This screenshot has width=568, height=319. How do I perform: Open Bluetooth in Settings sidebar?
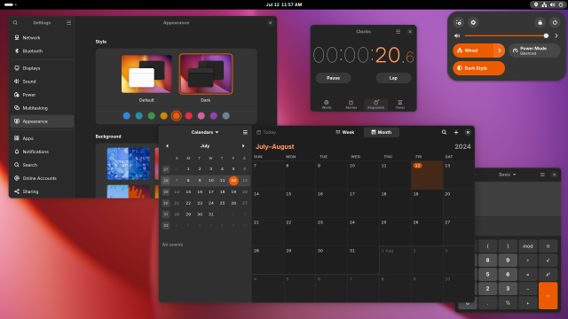42,51
